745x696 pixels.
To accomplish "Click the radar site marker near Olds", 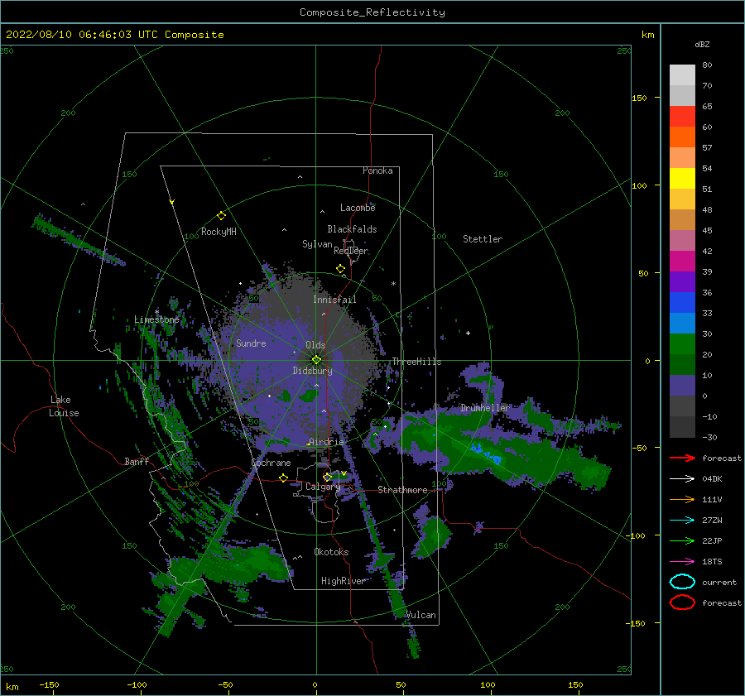I will point(316,360).
